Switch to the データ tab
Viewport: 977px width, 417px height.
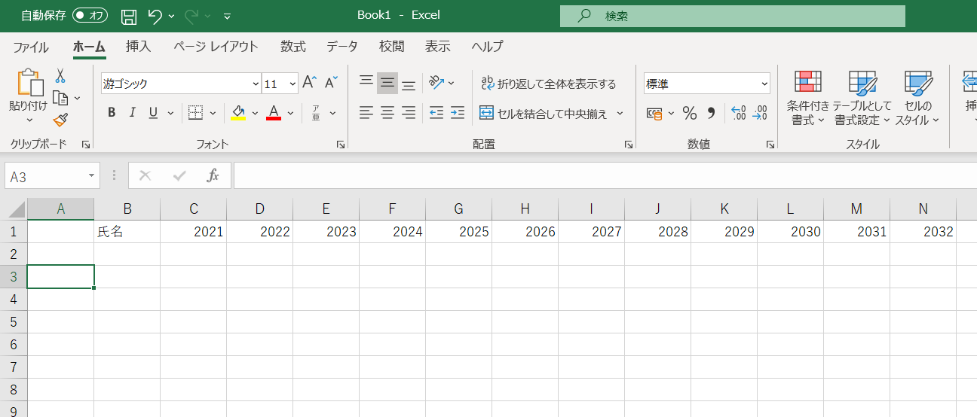342,47
